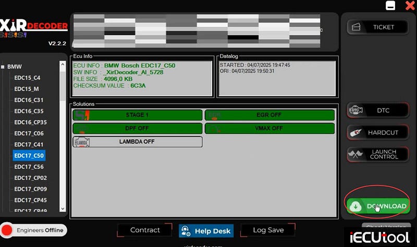417x247 pixels.
Task: Collapse the BMW tree node
Action: pos(3,67)
